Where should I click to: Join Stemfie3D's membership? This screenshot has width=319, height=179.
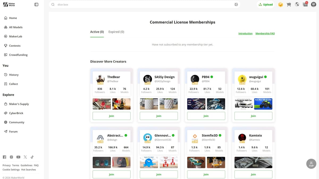point(206,174)
